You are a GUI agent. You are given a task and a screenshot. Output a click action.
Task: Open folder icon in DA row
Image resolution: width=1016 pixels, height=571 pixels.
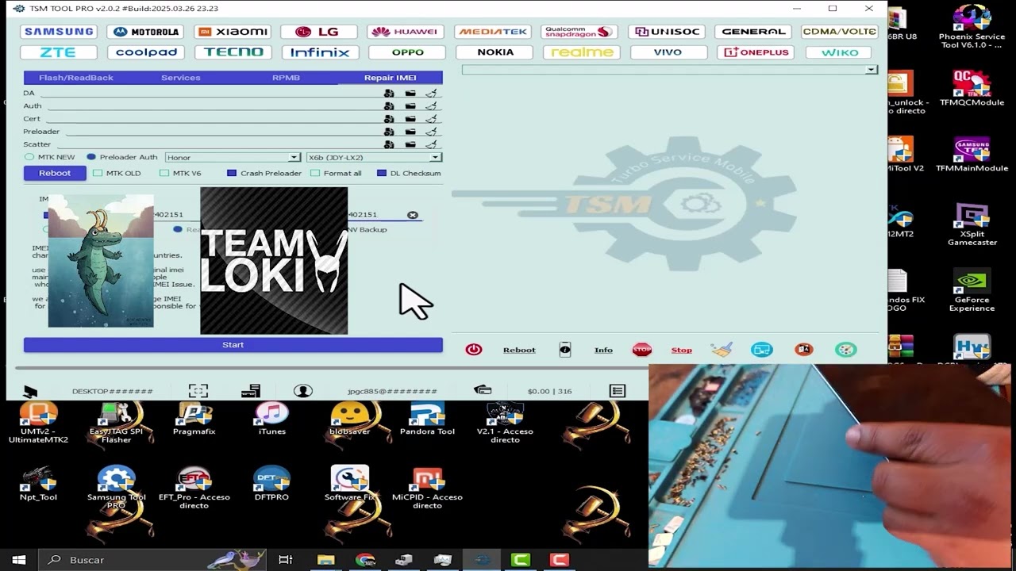pyautogui.click(x=410, y=94)
